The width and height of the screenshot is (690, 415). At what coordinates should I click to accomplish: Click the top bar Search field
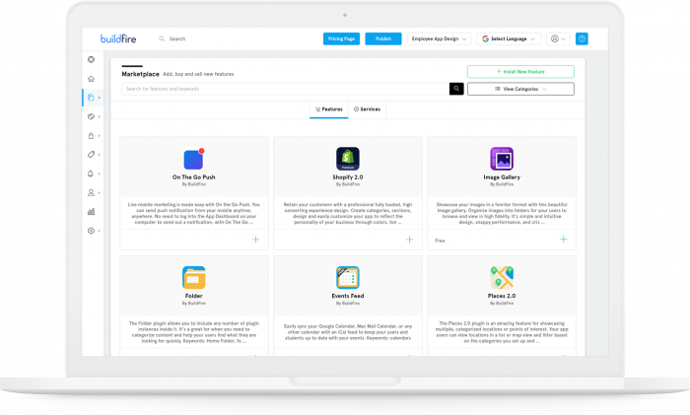(177, 38)
